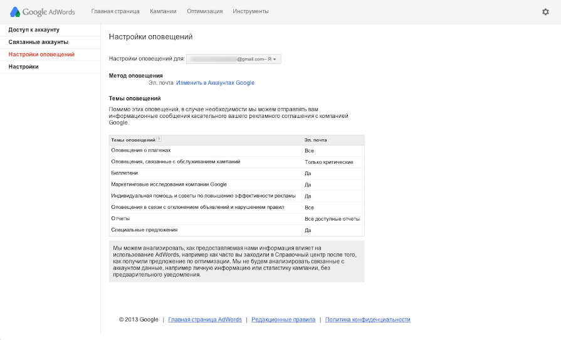Open footer link Главная страница AdWords
Screen dimensions: 561x340
(x=204, y=320)
